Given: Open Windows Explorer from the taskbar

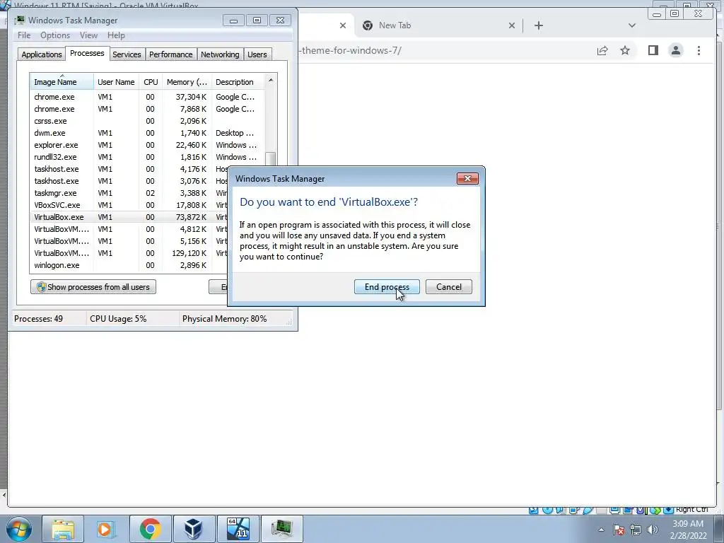Looking at the screenshot, I should coord(63,529).
